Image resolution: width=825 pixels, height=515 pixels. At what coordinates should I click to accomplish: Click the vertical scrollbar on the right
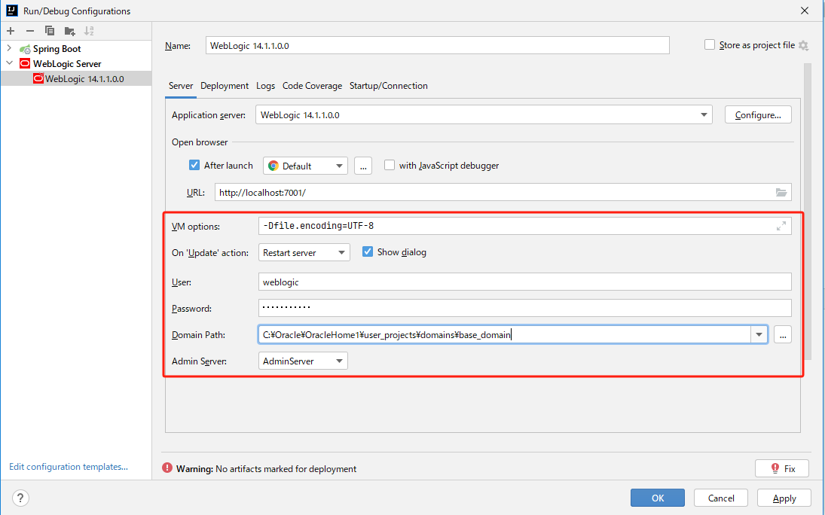pos(807,210)
